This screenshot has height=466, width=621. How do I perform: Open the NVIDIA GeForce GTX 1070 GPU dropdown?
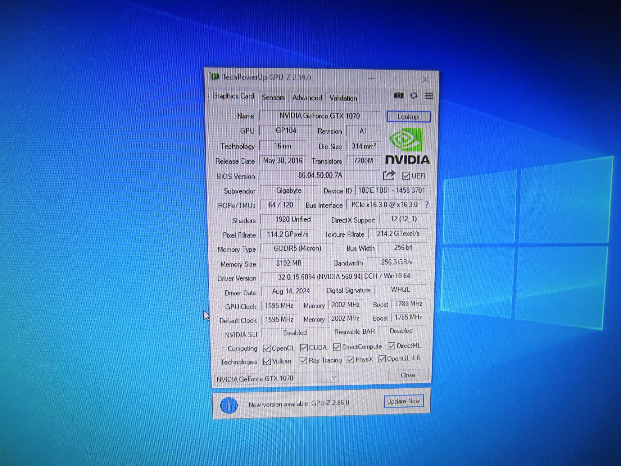click(276, 378)
